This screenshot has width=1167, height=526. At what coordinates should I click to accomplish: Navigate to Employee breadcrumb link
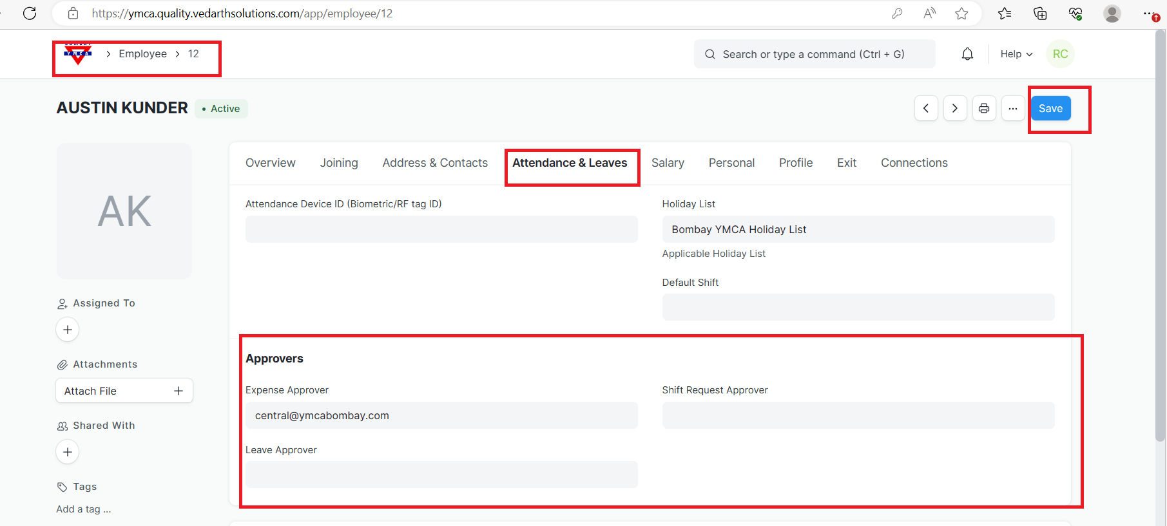(x=142, y=54)
